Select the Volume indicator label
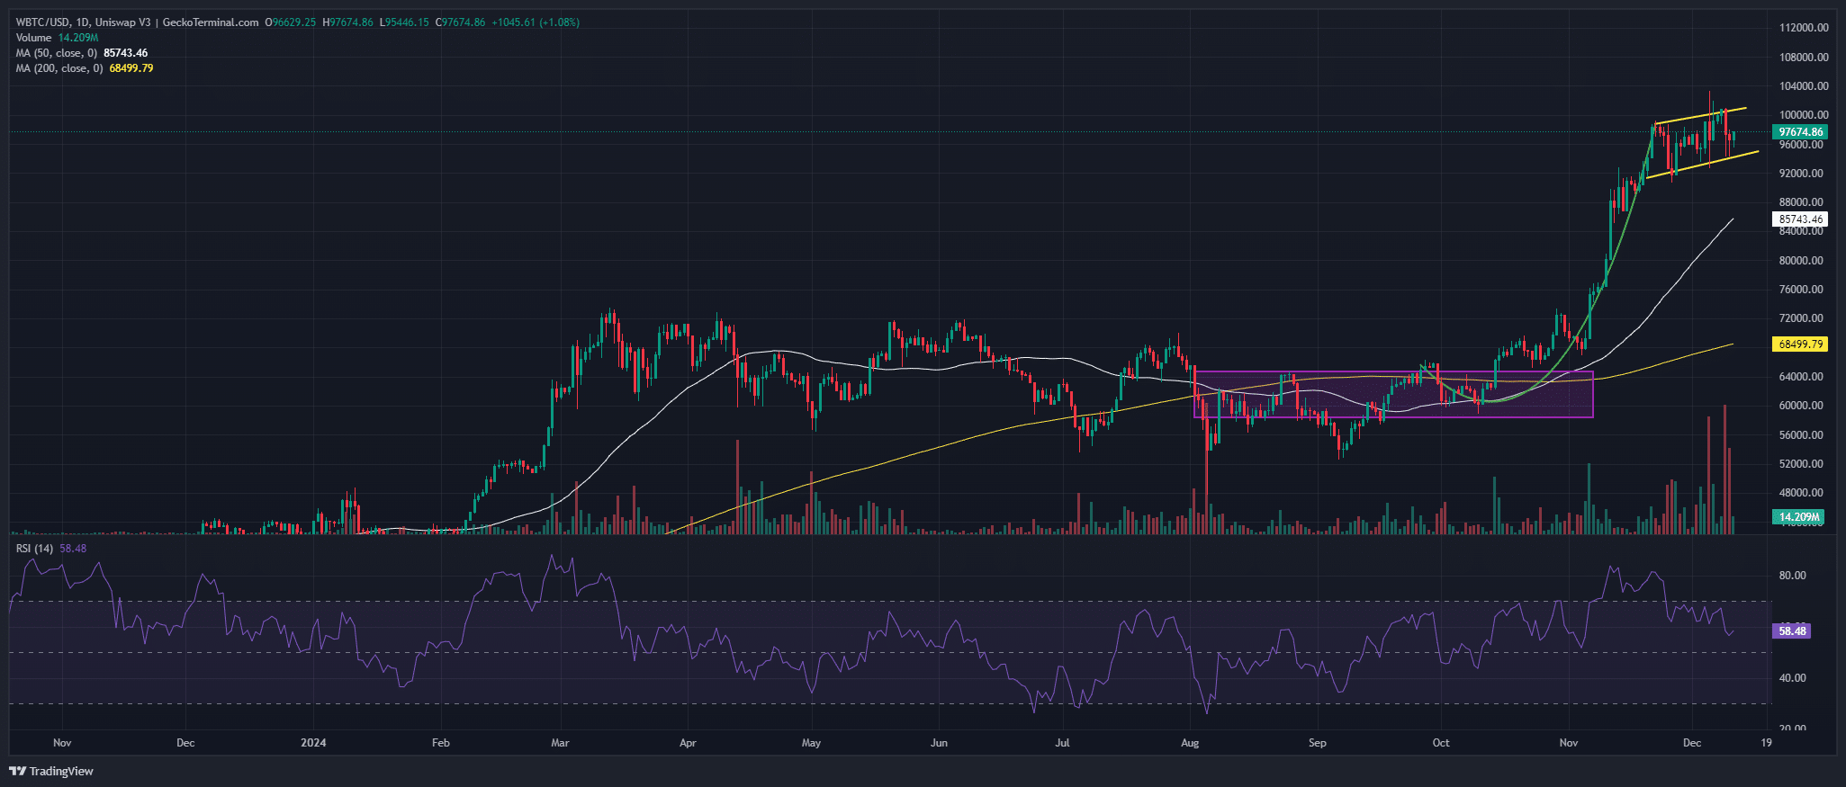Image resolution: width=1846 pixels, height=787 pixels. coord(33,38)
